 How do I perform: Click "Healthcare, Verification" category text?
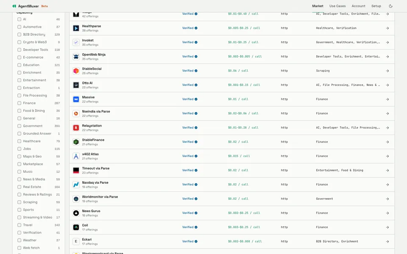[336, 28]
